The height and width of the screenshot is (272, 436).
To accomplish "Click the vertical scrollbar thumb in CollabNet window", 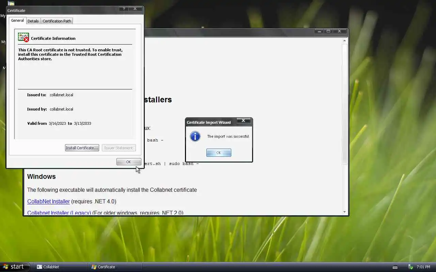I will (x=344, y=104).
